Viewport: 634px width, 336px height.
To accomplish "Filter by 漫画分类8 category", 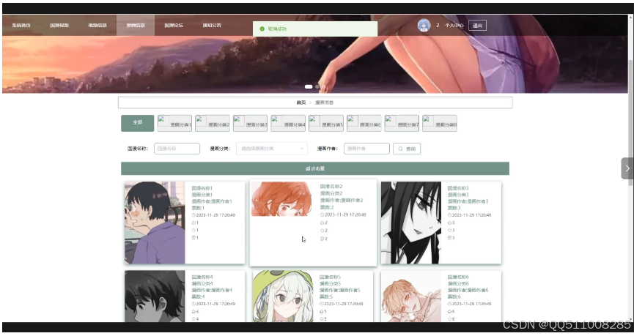I will (x=440, y=123).
